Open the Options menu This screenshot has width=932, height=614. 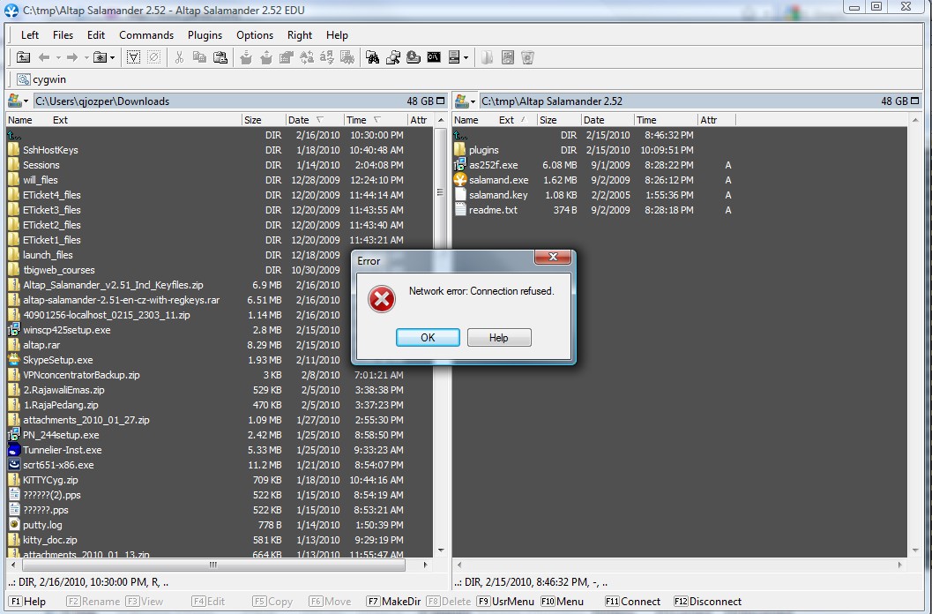[255, 35]
